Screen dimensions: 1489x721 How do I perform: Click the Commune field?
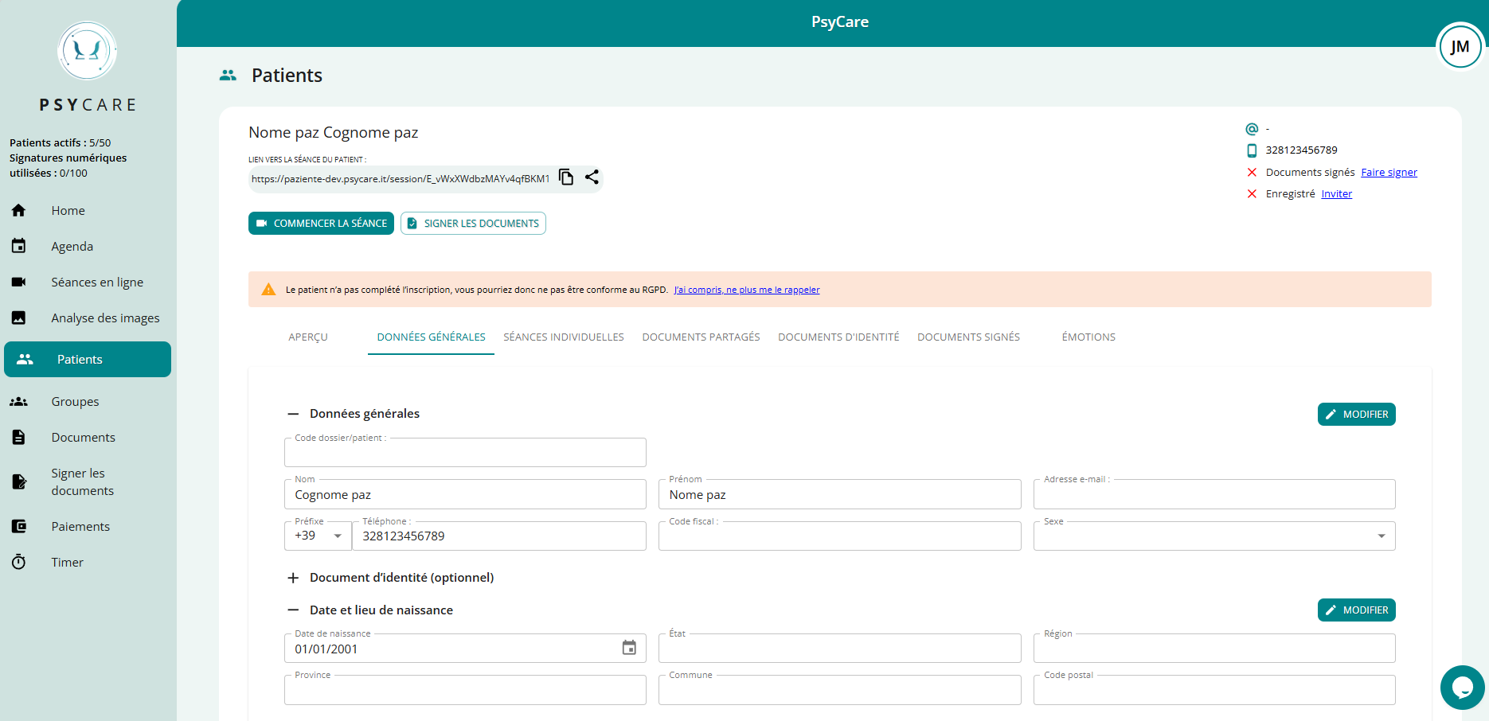(x=839, y=690)
